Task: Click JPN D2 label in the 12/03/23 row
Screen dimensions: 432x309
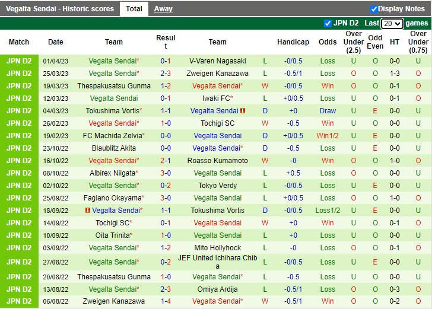Action: coord(19,98)
